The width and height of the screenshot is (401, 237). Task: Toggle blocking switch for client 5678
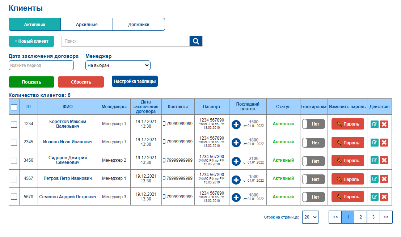(x=313, y=197)
